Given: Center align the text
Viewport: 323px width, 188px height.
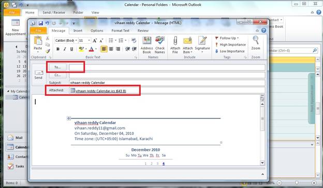Looking at the screenshot, I should [x=111, y=49].
